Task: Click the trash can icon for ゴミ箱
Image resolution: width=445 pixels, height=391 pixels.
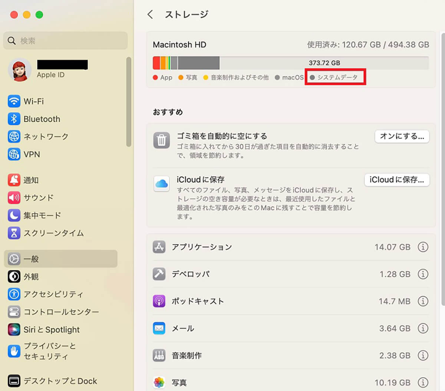Action: (x=161, y=140)
